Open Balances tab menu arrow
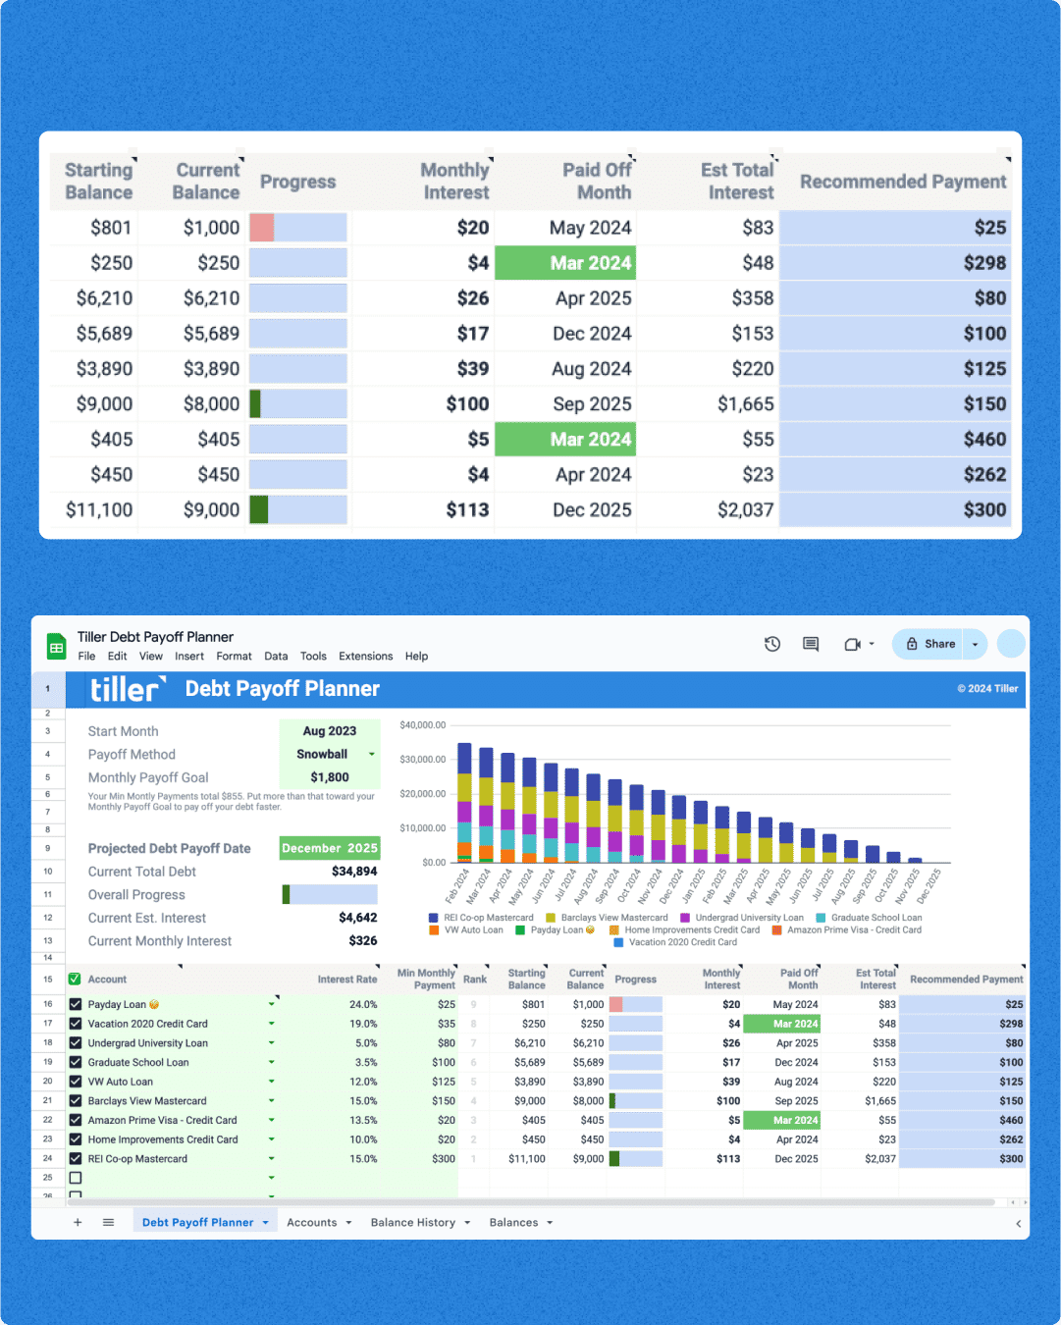Viewport: 1061px width, 1325px height. 550,1223
